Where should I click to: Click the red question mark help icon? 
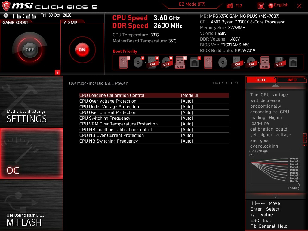57,72
